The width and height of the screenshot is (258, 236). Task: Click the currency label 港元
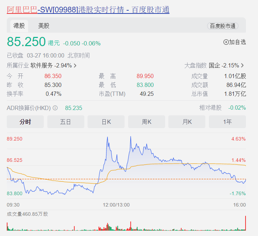point(54,43)
